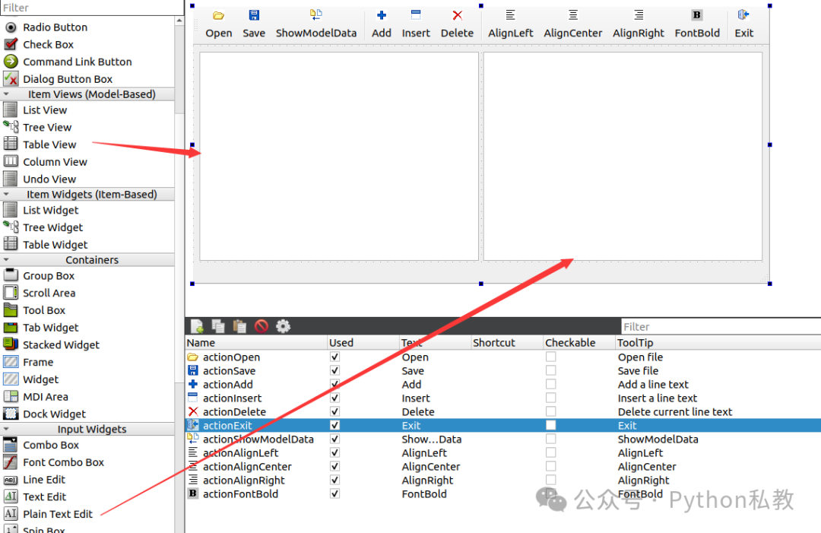
Task: Click the Action Editor Filter field
Action: click(x=721, y=327)
